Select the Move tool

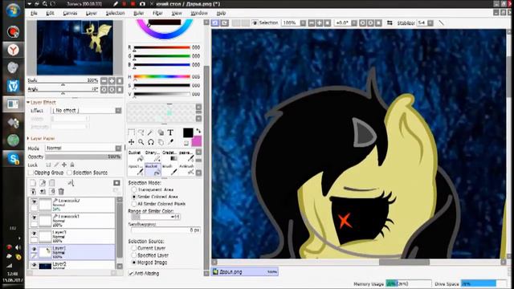[131, 142]
